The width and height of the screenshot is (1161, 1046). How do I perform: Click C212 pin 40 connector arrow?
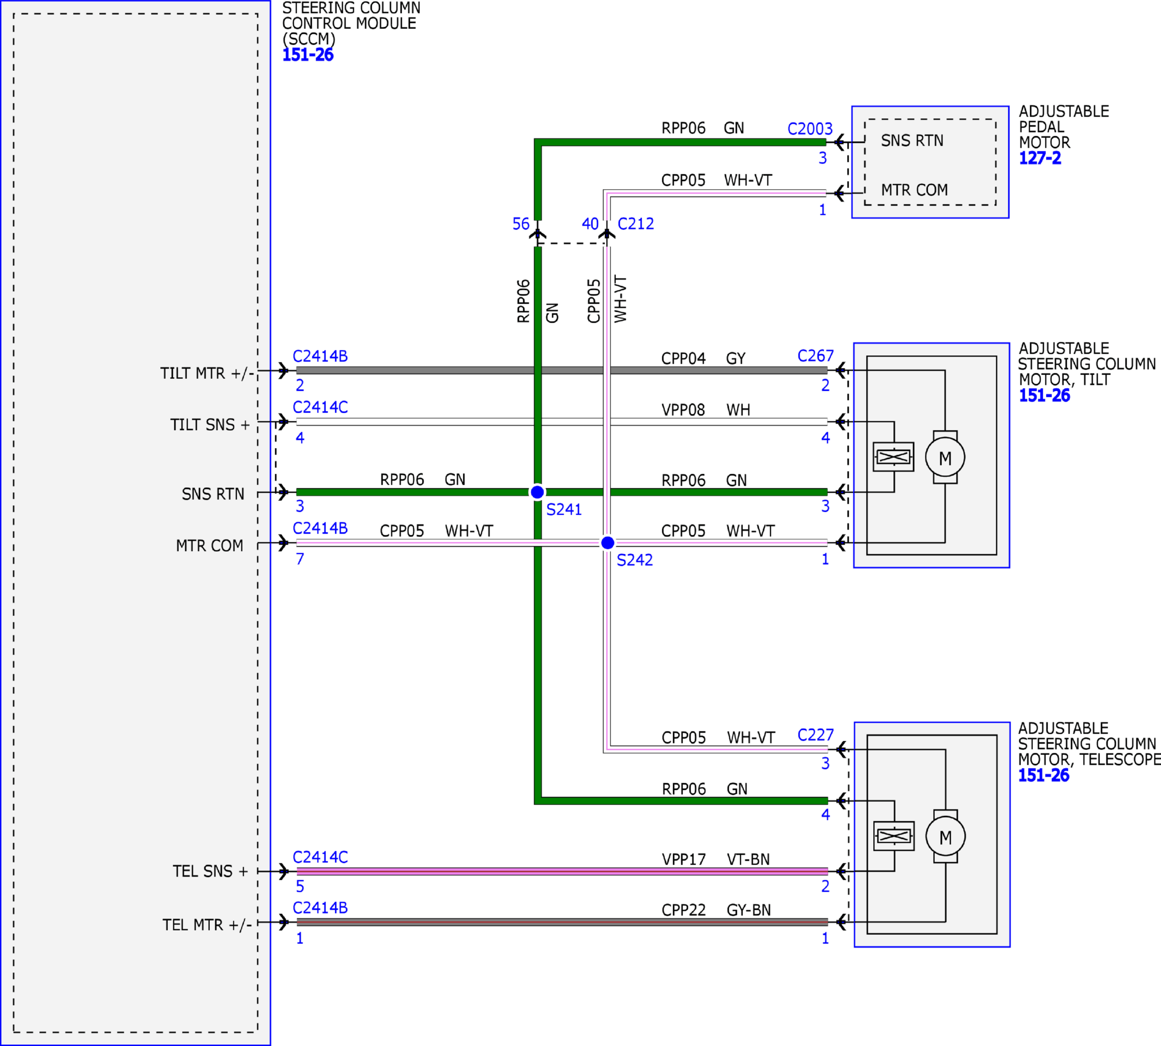(x=607, y=233)
